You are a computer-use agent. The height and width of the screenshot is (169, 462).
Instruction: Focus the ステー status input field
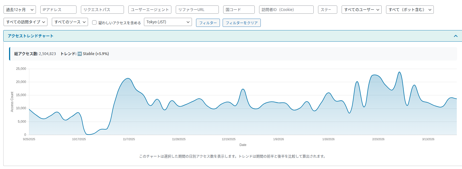[328, 10]
